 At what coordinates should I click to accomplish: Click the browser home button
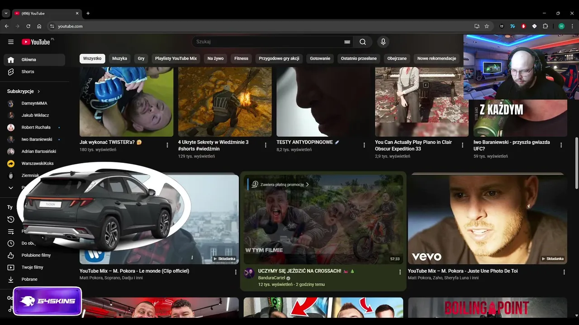[39, 26]
